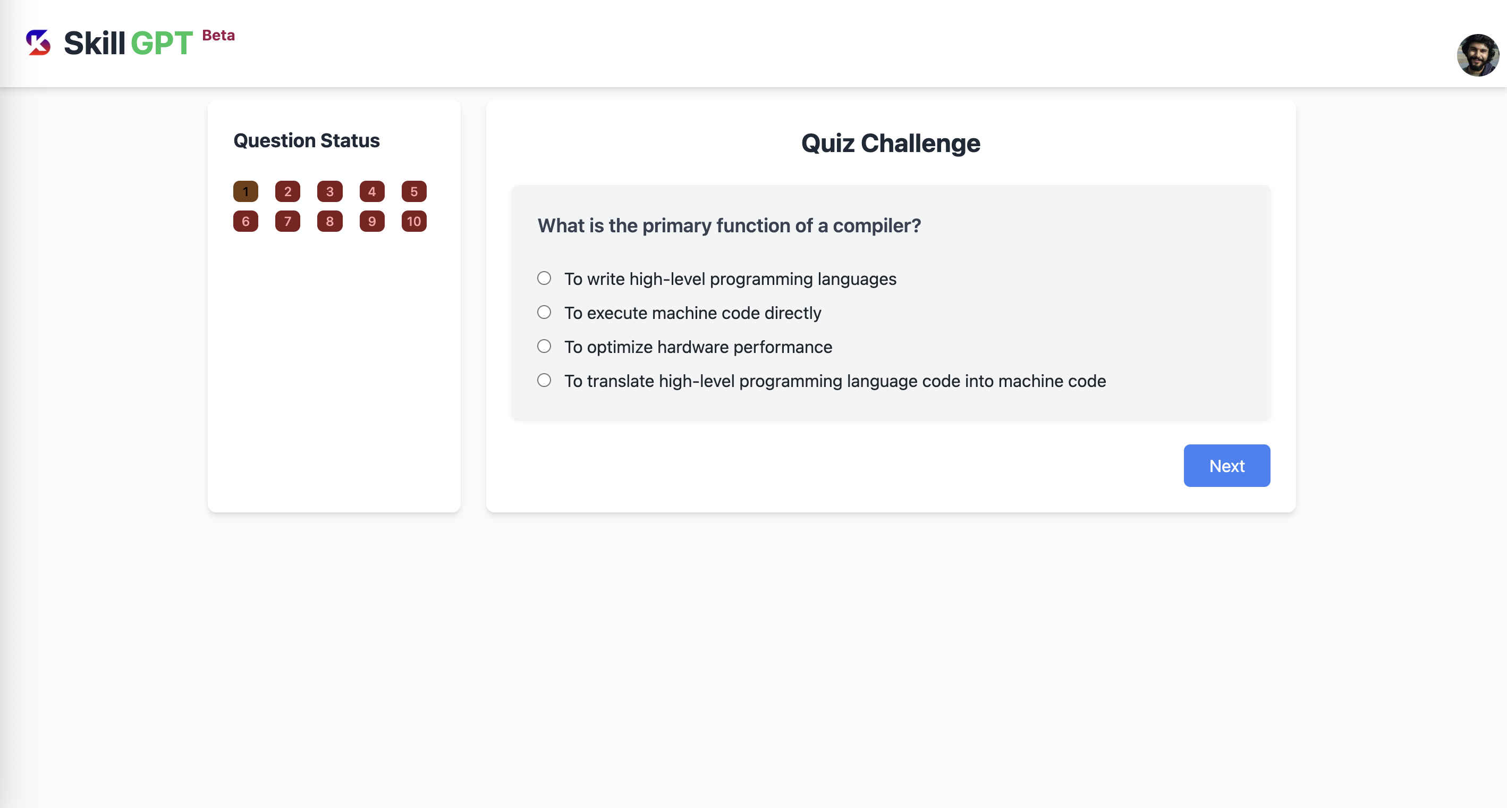This screenshot has height=808, width=1507.
Task: Click the Next button
Action: pos(1227,466)
